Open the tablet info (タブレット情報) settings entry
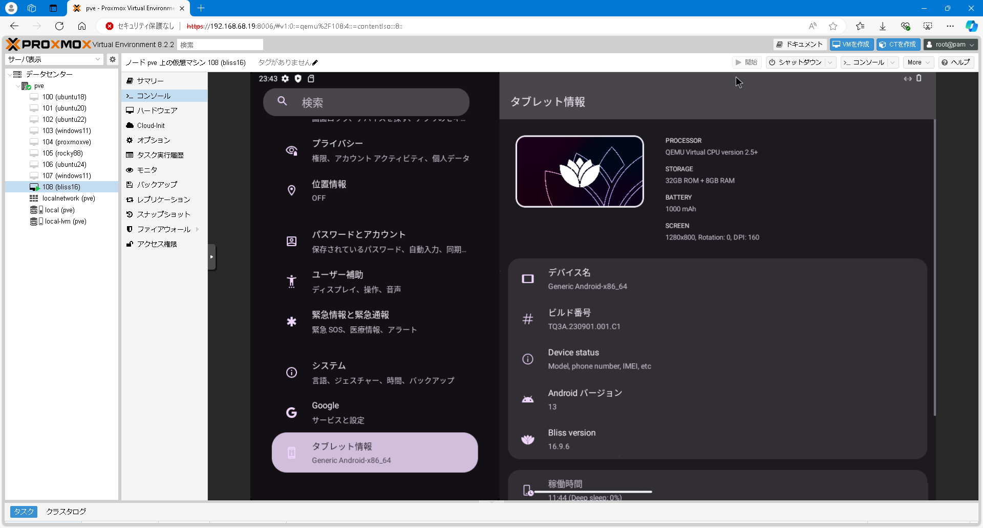Viewport: 983px width, 528px height. [375, 453]
